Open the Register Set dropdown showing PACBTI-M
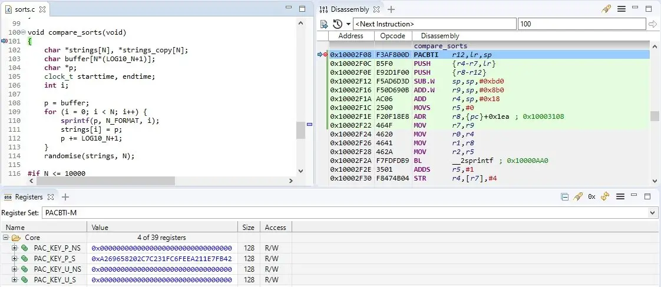Screen dimensions: 661x287 pyautogui.click(x=653, y=213)
